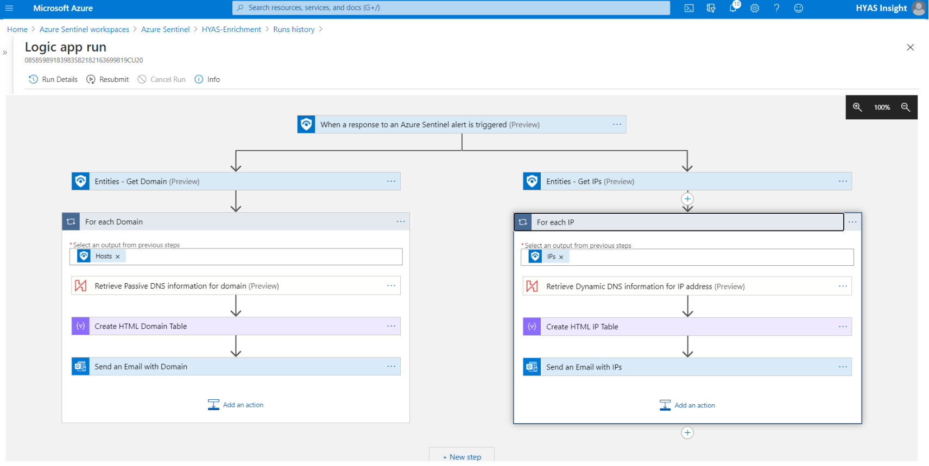Click the For each IP loop icon

[x=523, y=222]
